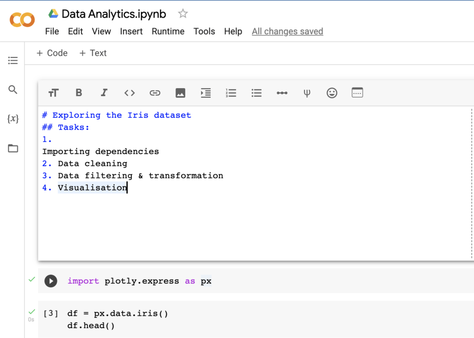Open the Files panel in the sidebar
The width and height of the screenshot is (474, 338).
pos(12,148)
